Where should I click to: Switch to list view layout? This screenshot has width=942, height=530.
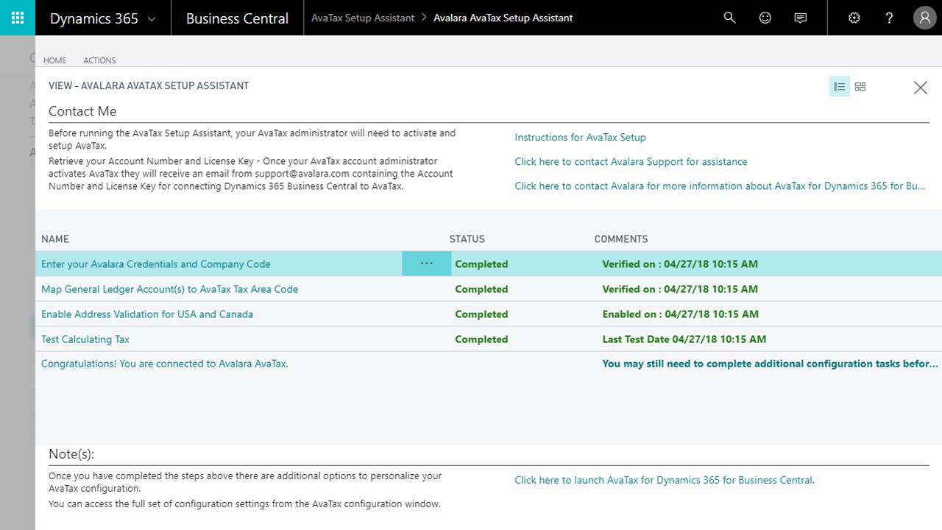click(839, 87)
